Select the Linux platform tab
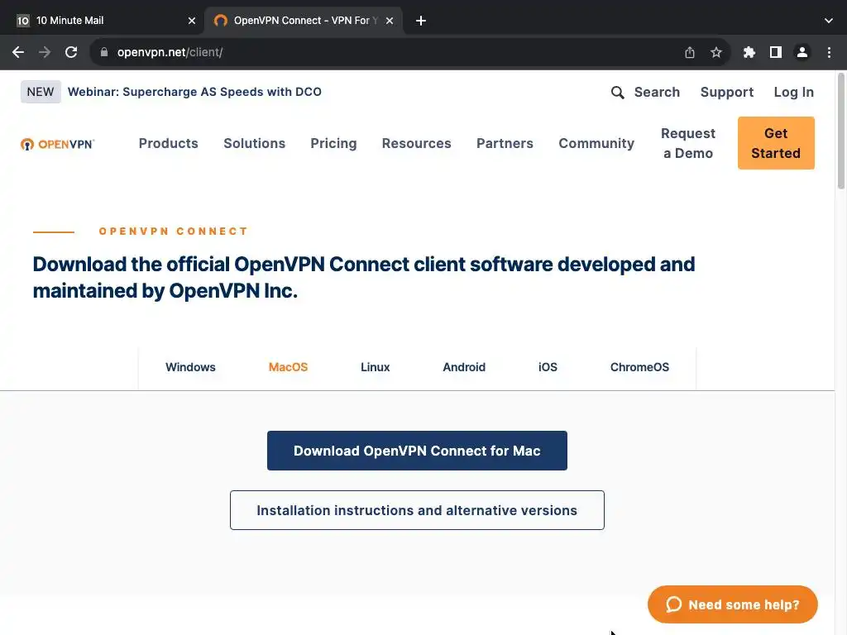 click(x=375, y=367)
